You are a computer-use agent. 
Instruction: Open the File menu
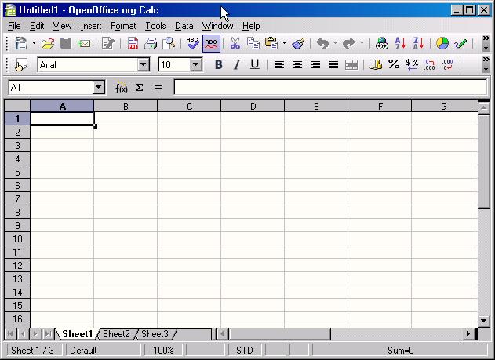point(14,26)
